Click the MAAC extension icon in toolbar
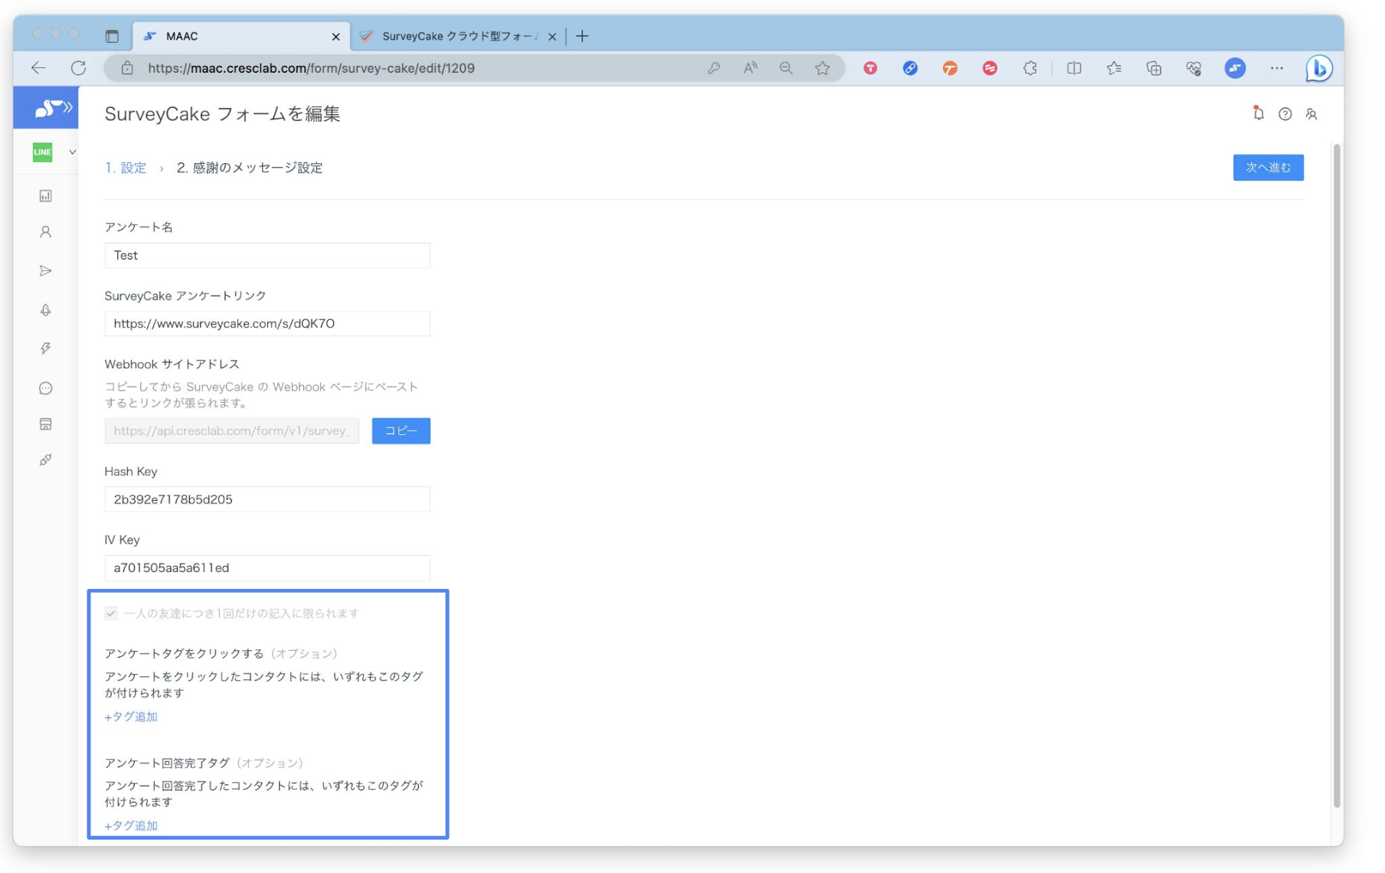 tap(1235, 68)
